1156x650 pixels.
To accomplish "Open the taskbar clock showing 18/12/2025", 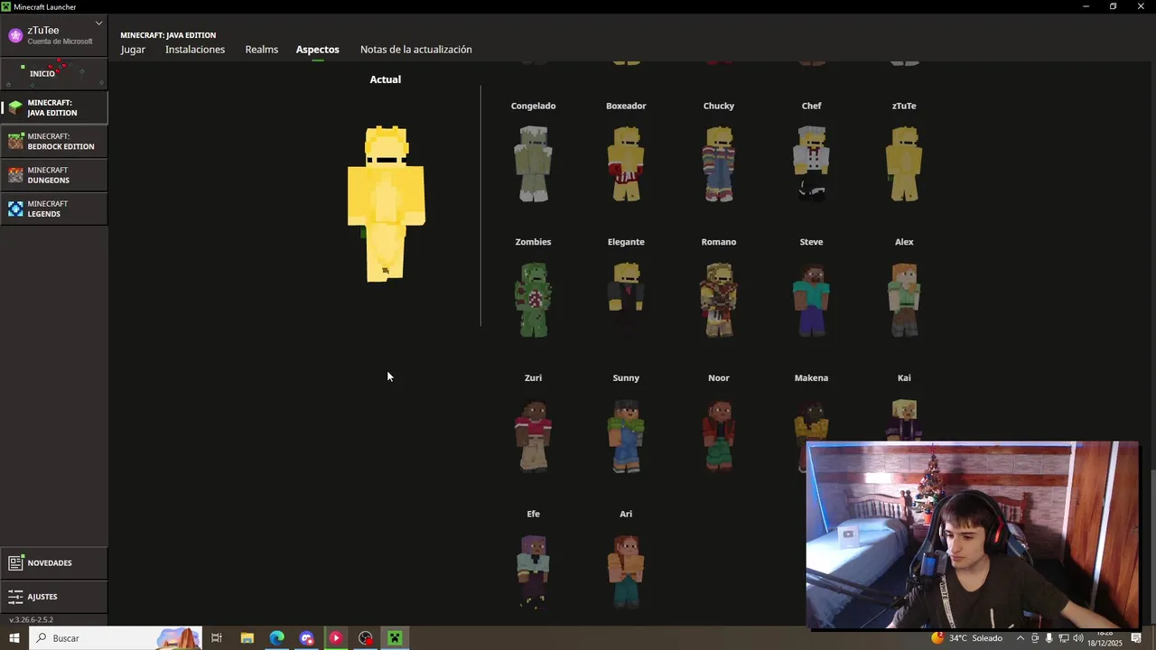I will 1105,638.
